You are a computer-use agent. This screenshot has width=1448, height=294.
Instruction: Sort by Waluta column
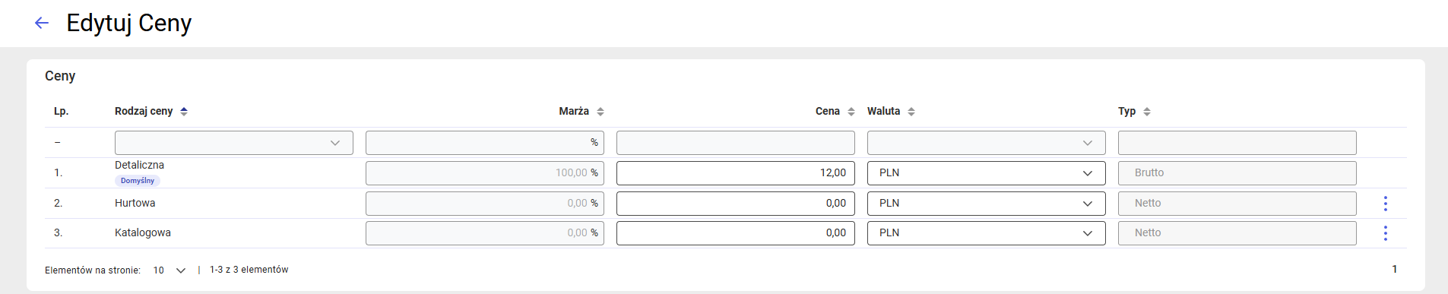click(911, 112)
